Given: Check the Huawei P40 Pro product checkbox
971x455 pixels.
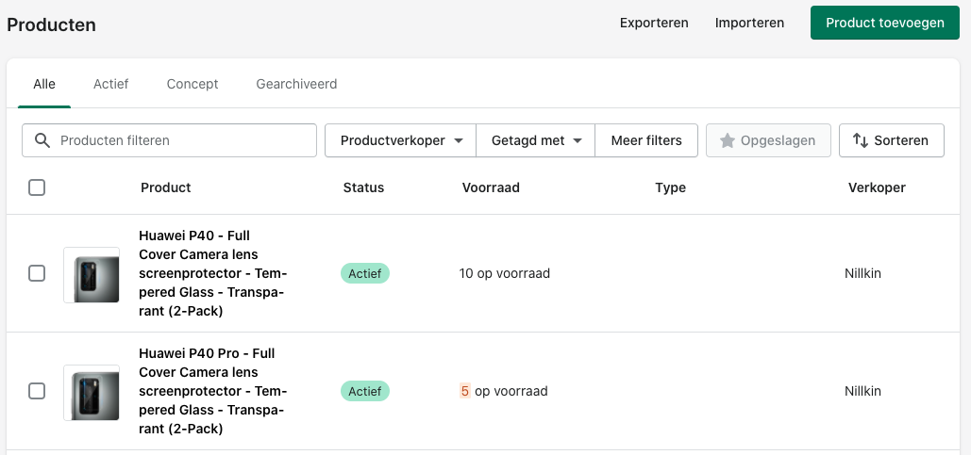Looking at the screenshot, I should pos(37,391).
